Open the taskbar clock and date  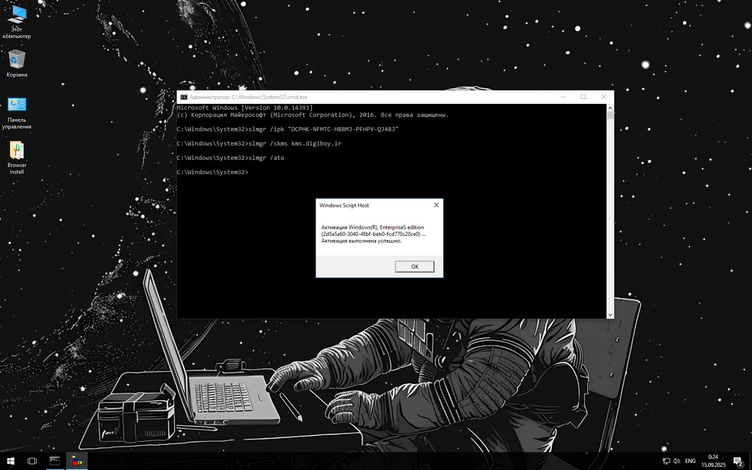click(713, 461)
